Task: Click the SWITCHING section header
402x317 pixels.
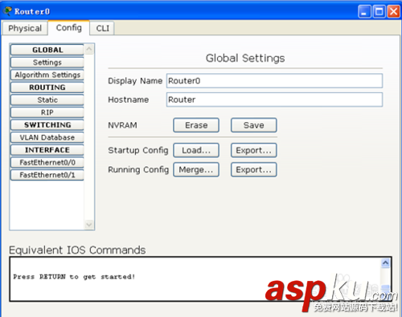Action: 47,125
